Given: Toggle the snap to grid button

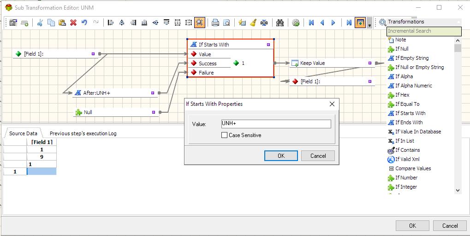Looking at the screenshot, I should [x=200, y=23].
